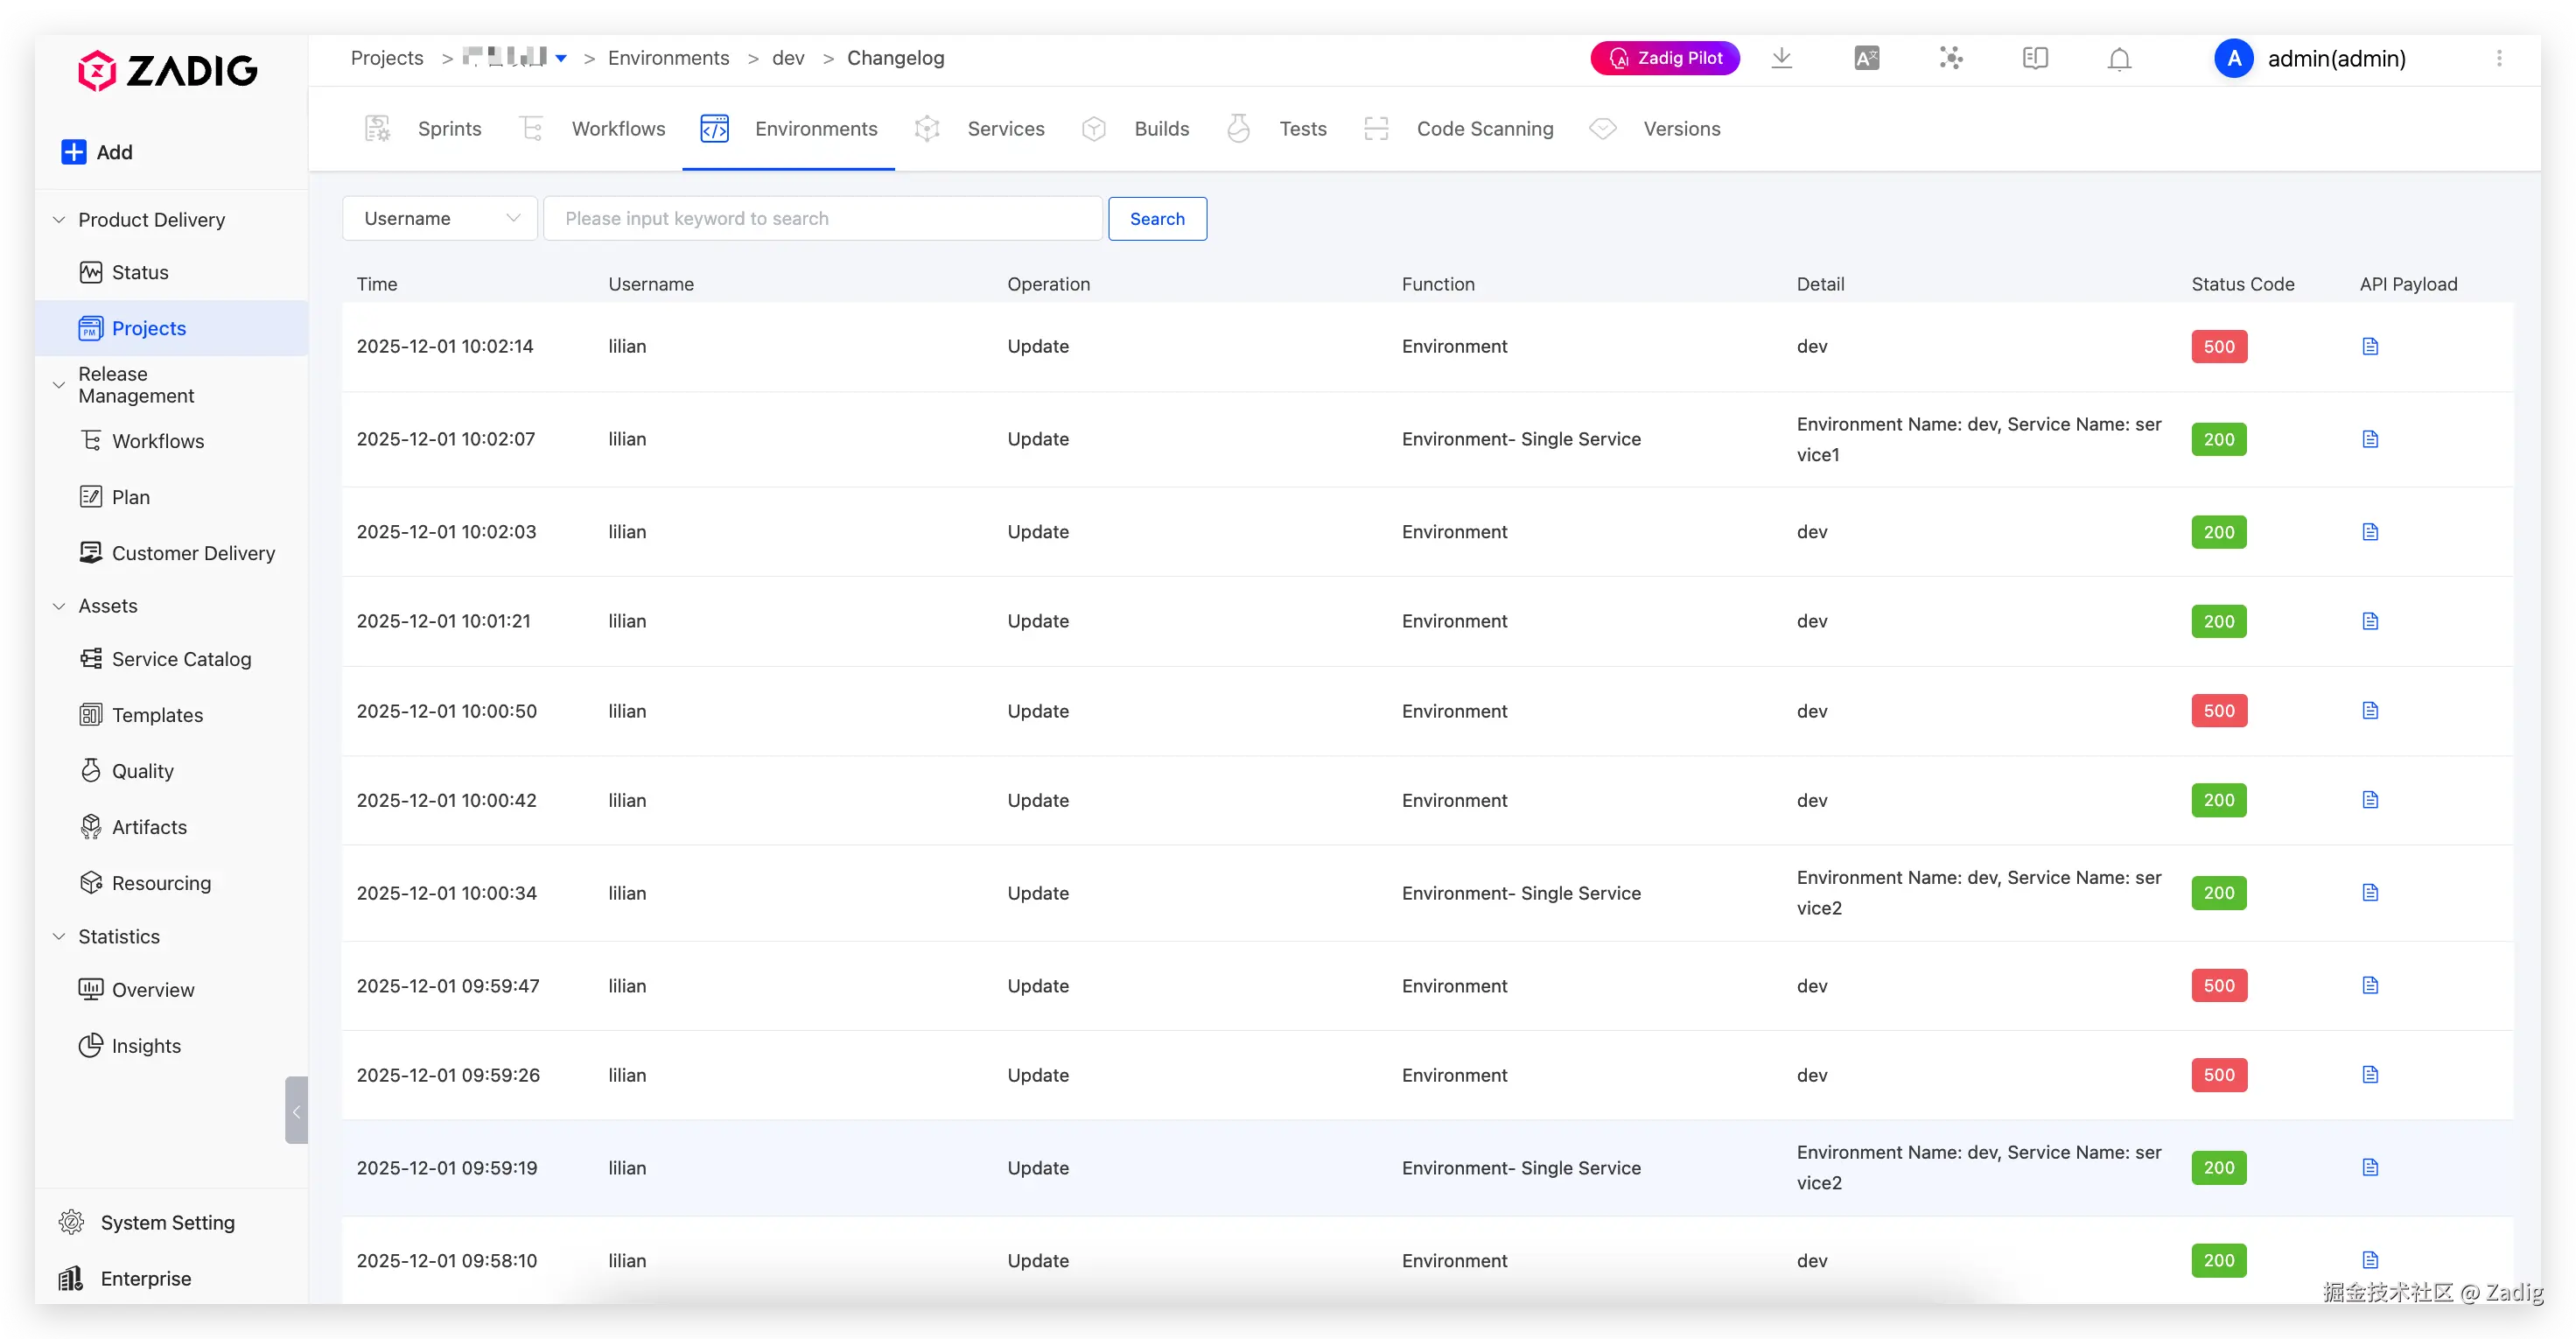Image resolution: width=2576 pixels, height=1339 pixels.
Task: Click the three-dot menu beside admin
Action: pyautogui.click(x=2499, y=58)
